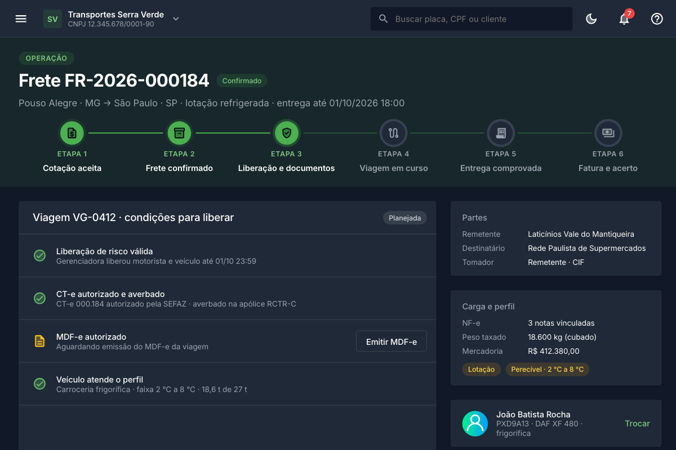
Task: Click the R$ 412.380,00 merchandise value
Action: point(554,351)
